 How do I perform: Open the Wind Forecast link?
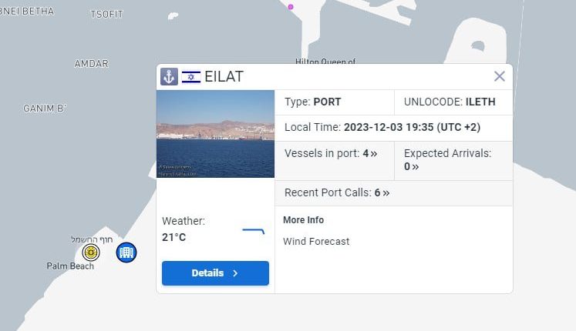[316, 242]
